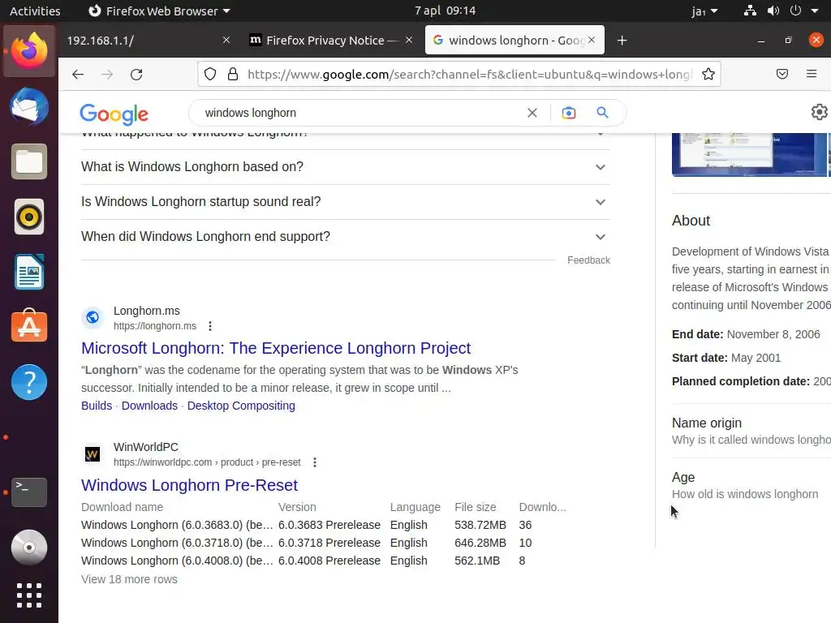Screen dimensions: 831x623
Task: Open Google quick settings gear
Action: [820, 112]
